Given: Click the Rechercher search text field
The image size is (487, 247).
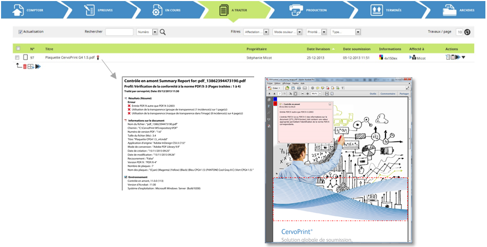Looking at the screenshot, I should tap(119, 32).
